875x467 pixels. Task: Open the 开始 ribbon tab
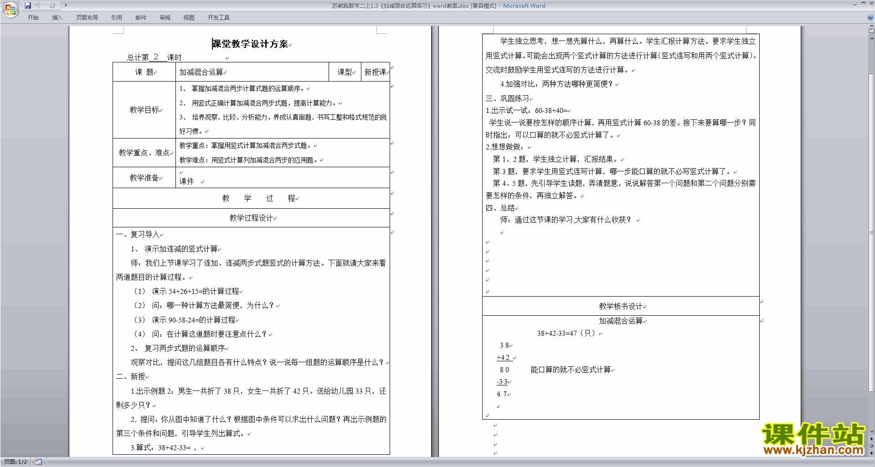pyautogui.click(x=33, y=17)
